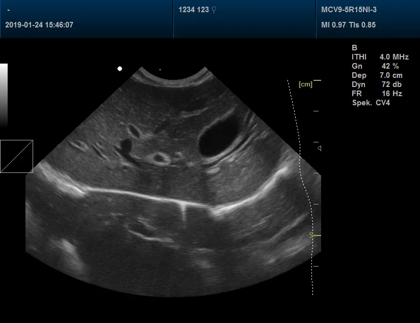Viewport: 420px width, 323px height.
Task: Open the gamma curve box icon
Action: [17, 157]
